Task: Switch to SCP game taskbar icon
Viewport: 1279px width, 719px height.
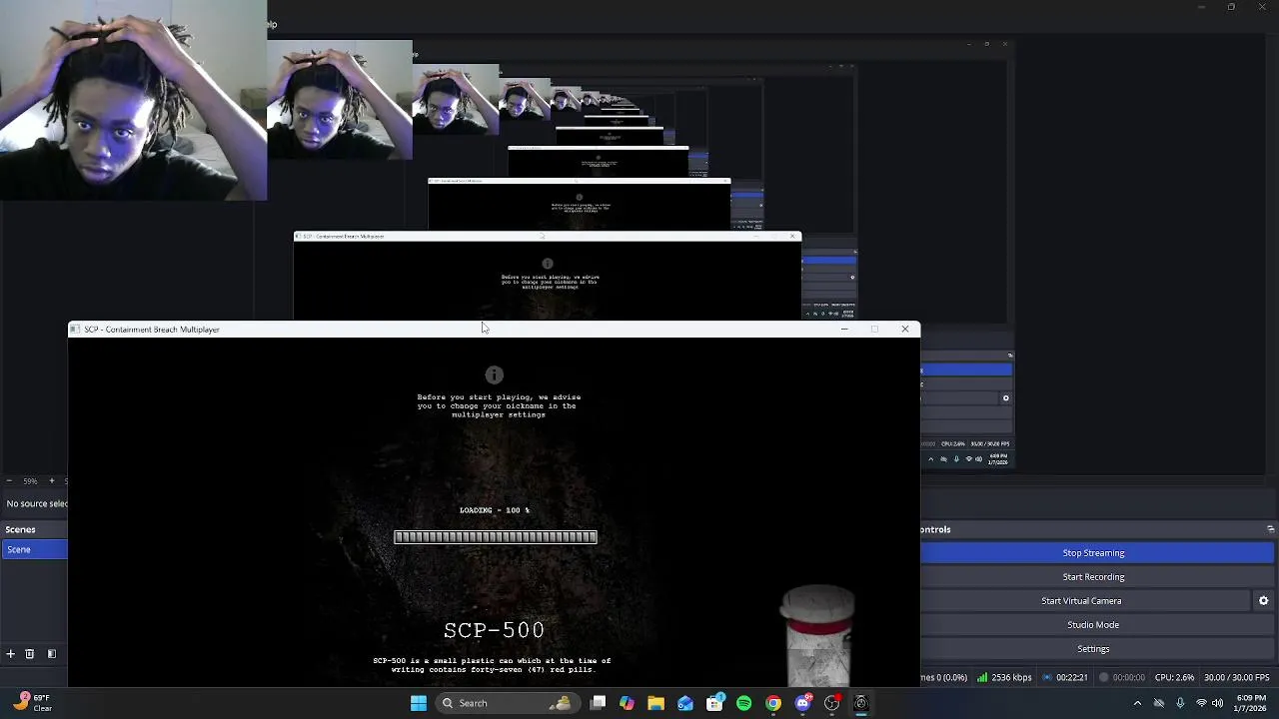Action: click(860, 703)
